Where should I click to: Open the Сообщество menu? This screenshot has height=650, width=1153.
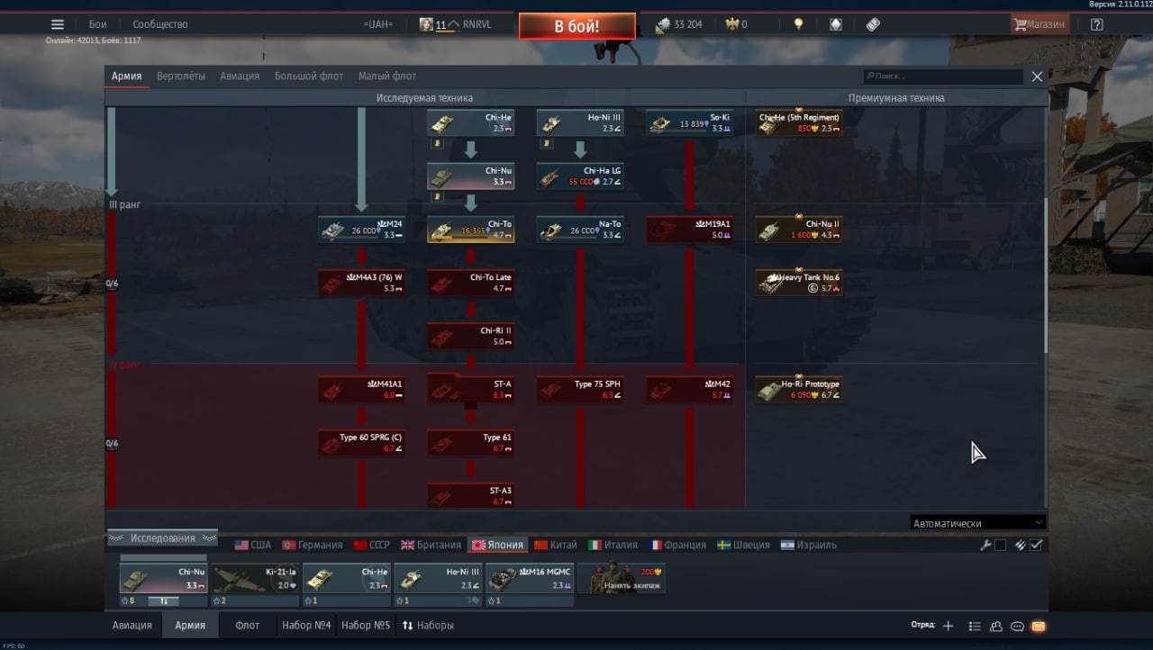[160, 24]
